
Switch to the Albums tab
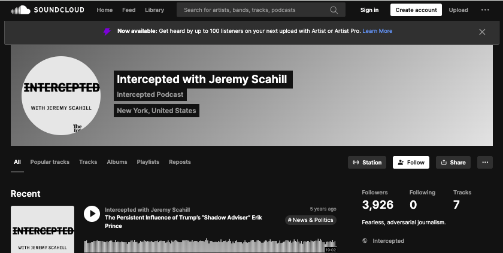(117, 162)
